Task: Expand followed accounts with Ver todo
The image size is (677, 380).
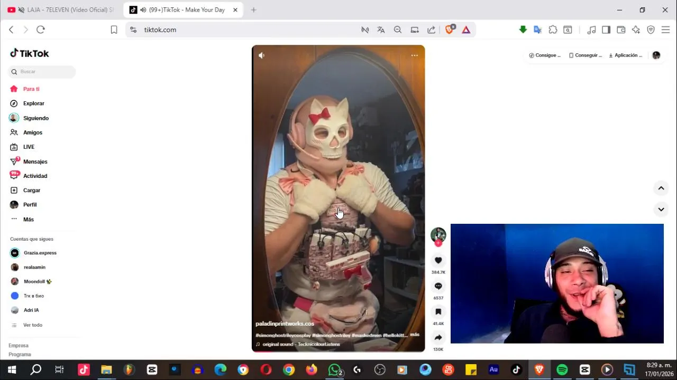Action: pyautogui.click(x=33, y=325)
